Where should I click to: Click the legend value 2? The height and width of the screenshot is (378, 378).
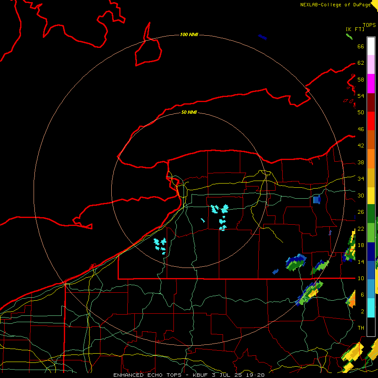click(362, 311)
